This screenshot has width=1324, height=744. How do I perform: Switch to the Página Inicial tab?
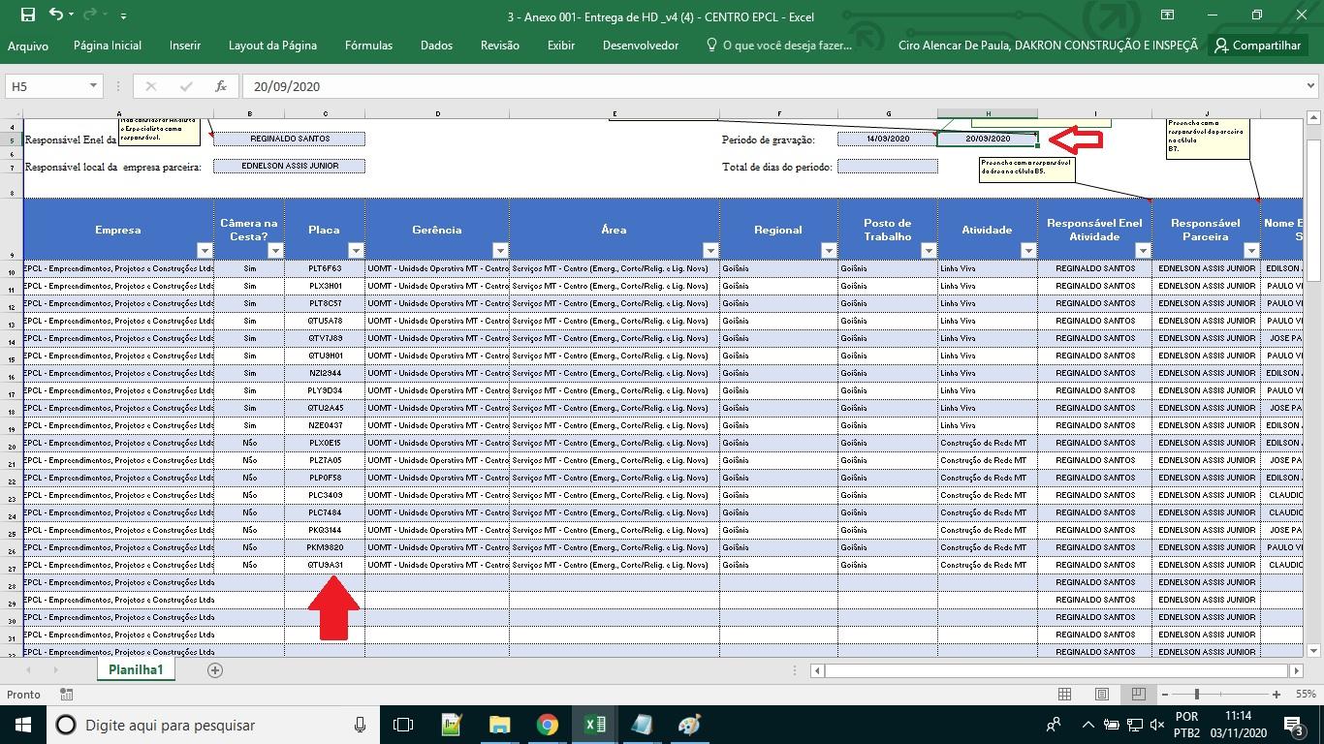108,46
